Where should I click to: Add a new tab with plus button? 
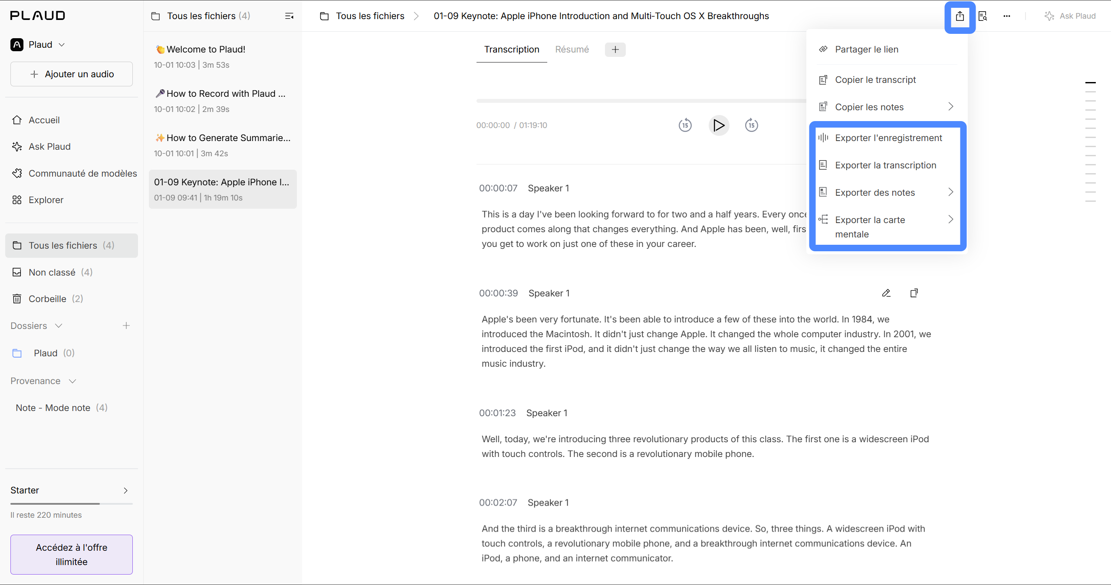615,49
